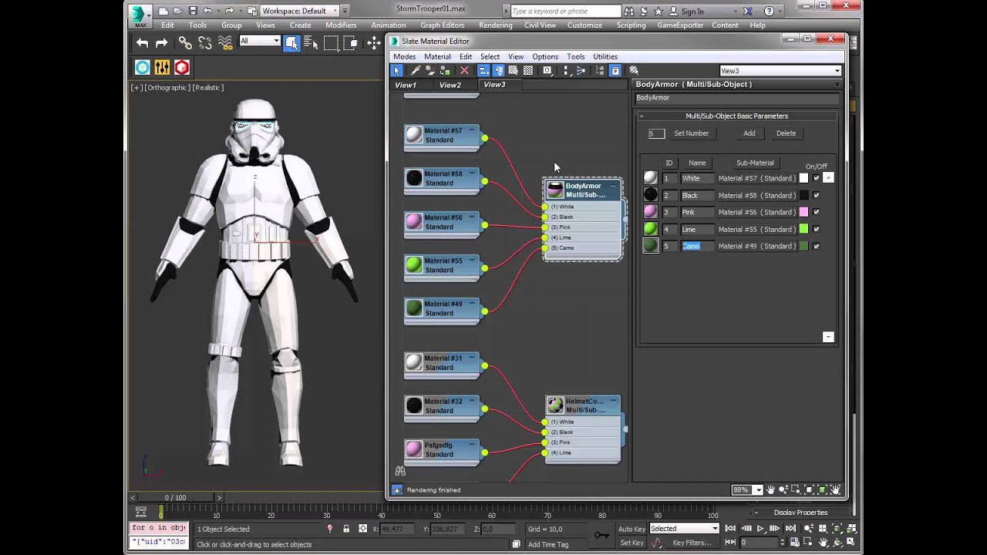Toggle Show Shaded Material in Viewport icon
Screen dimensions: 987x555
514,70
